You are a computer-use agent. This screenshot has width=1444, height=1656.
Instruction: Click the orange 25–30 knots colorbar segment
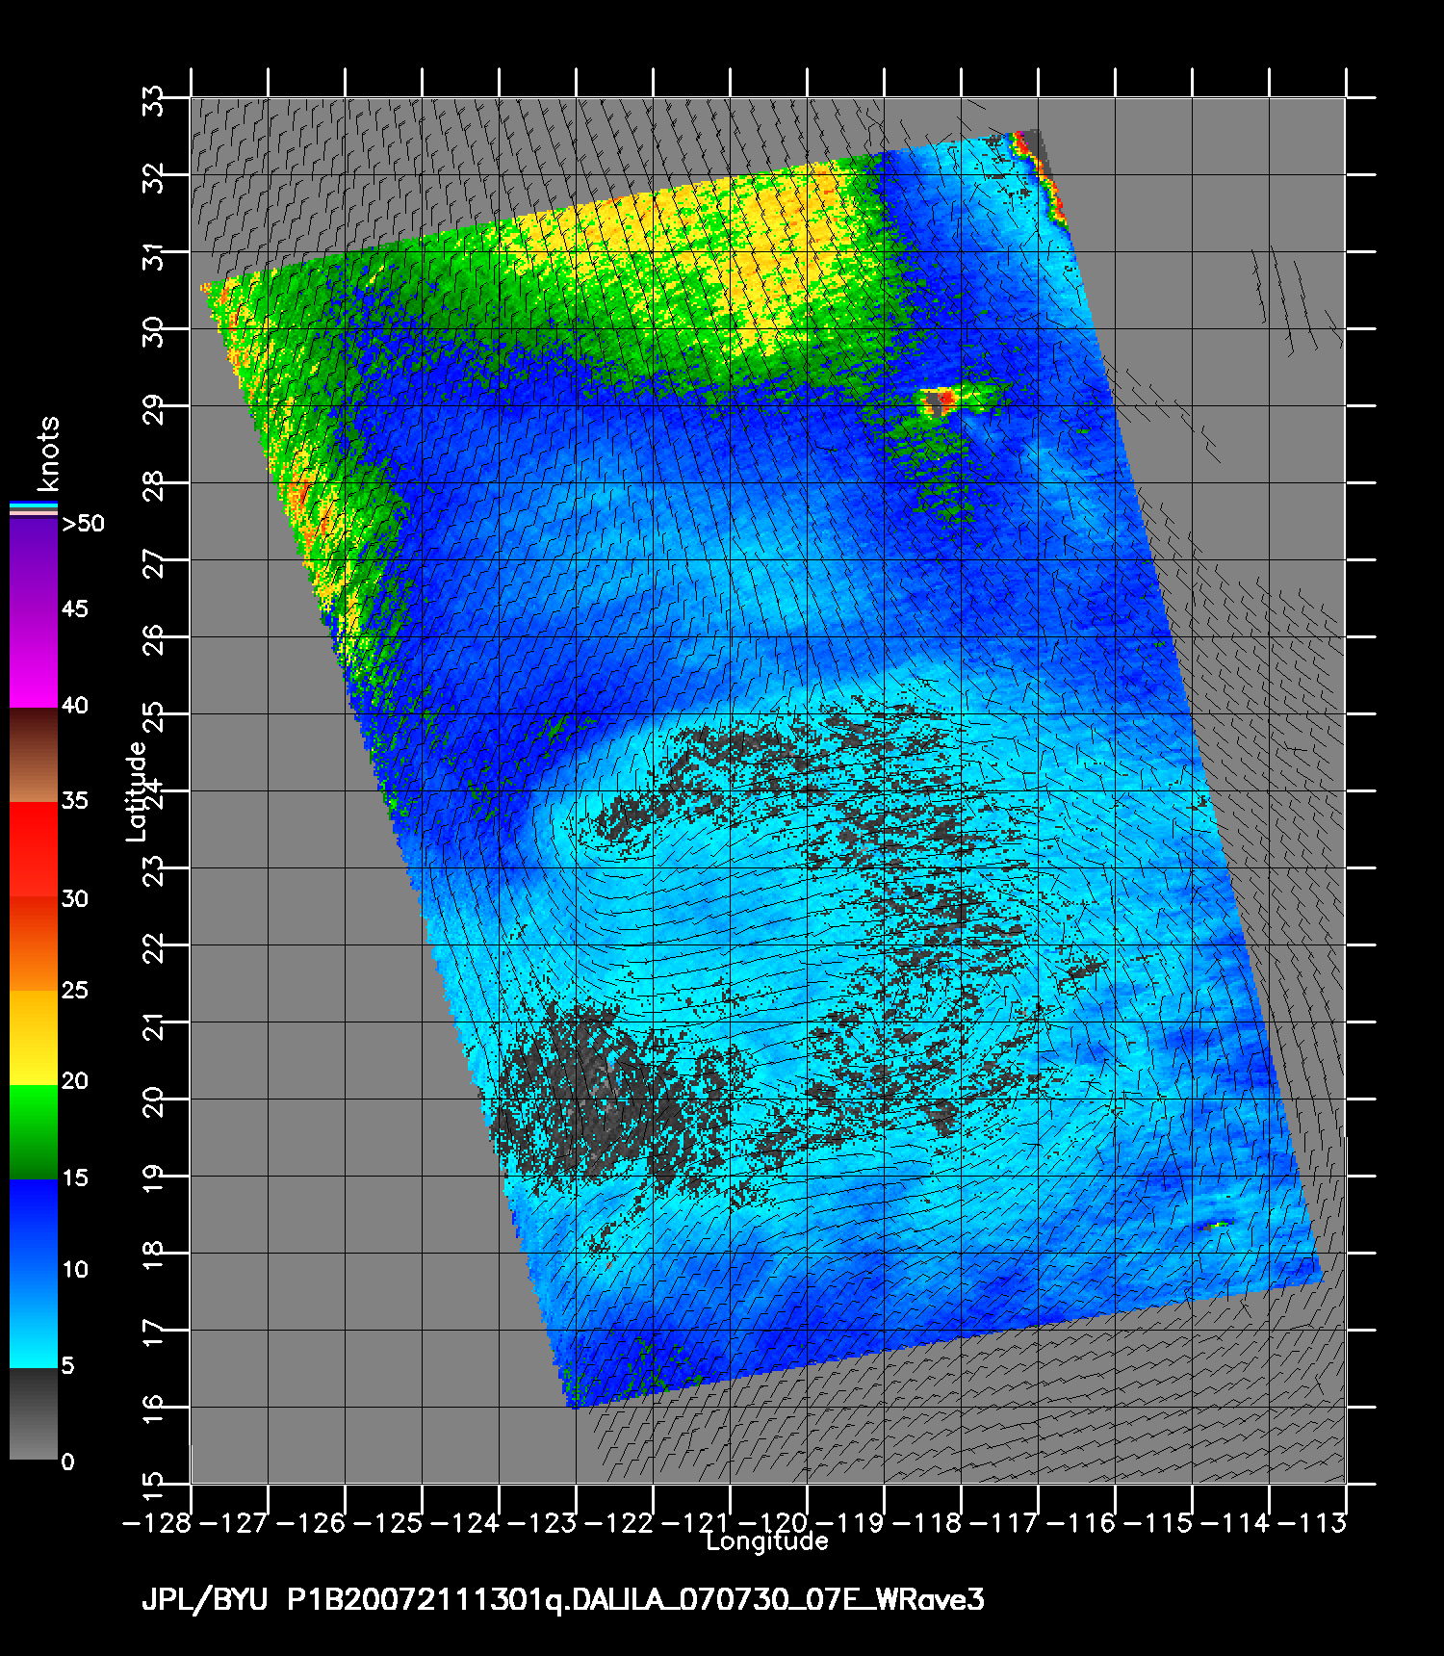[x=34, y=944]
